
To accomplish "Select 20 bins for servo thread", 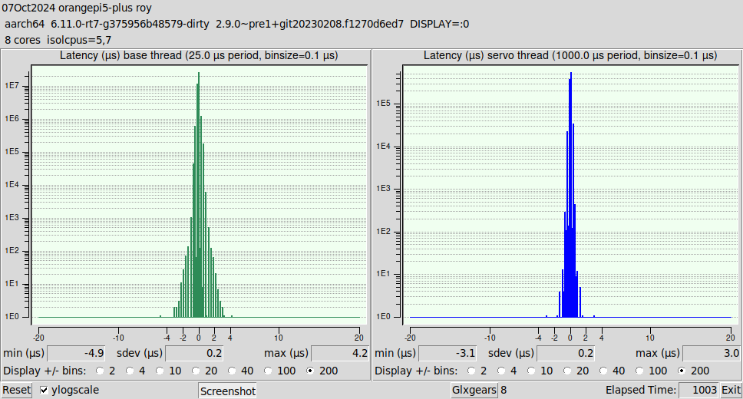I will (x=567, y=371).
